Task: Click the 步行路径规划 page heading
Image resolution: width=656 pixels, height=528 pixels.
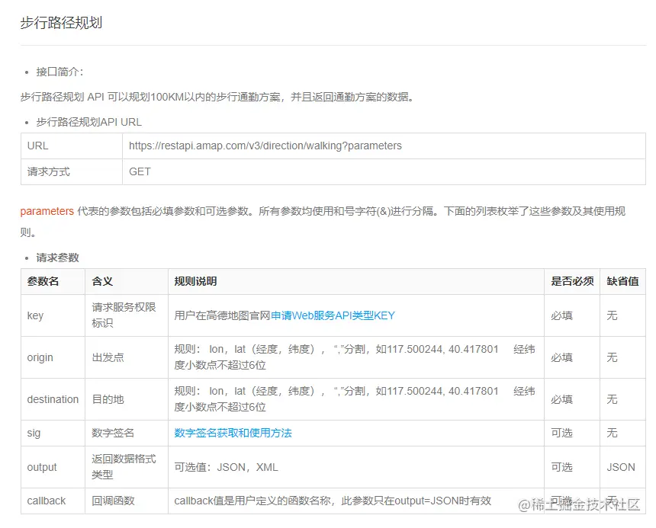Action: 61,23
